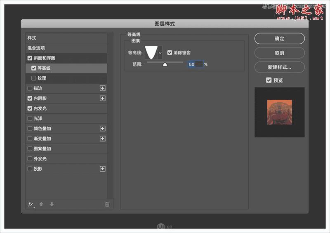Click the 等高线 contour curve thumbnail
Image resolution: width=330 pixels, height=233 pixels.
(151, 53)
